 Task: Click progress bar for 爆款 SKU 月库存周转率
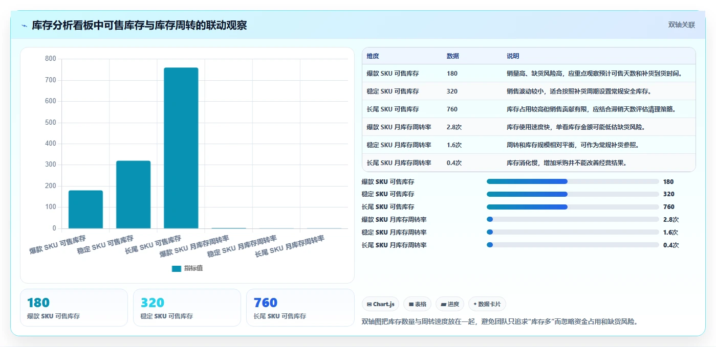[573, 219]
